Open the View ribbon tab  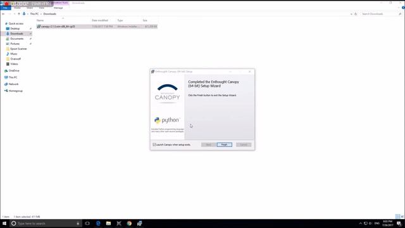(x=41, y=8)
